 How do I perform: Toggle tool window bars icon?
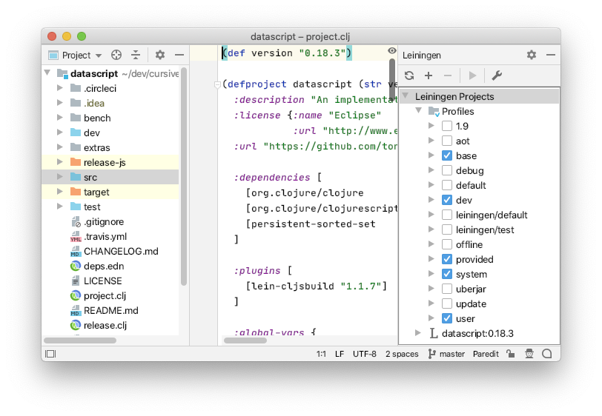pos(50,354)
